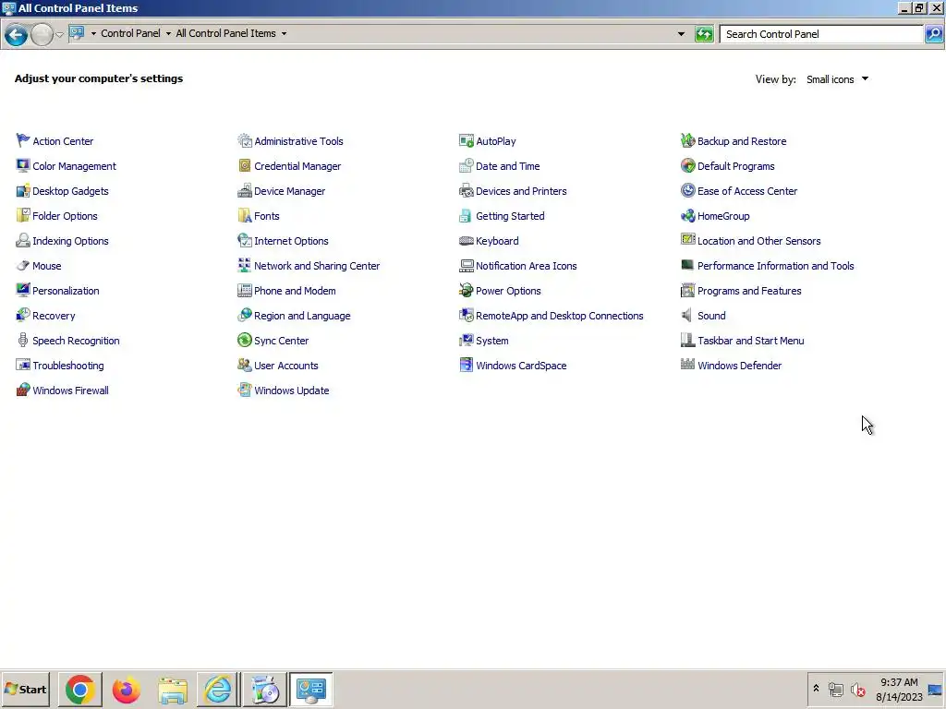Open the Credential Manager vault icon
Screen dimensions: 946x709
[x=244, y=165]
